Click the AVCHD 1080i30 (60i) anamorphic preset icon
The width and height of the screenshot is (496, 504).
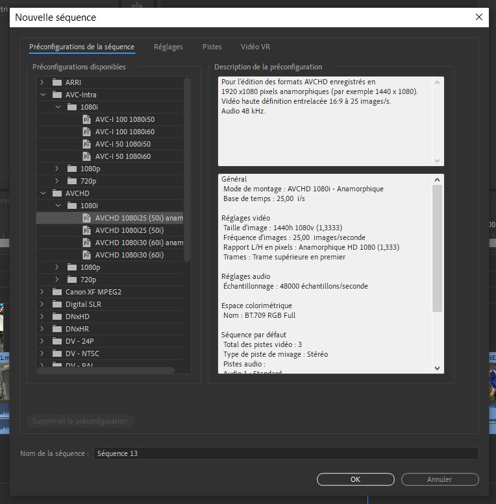(87, 243)
